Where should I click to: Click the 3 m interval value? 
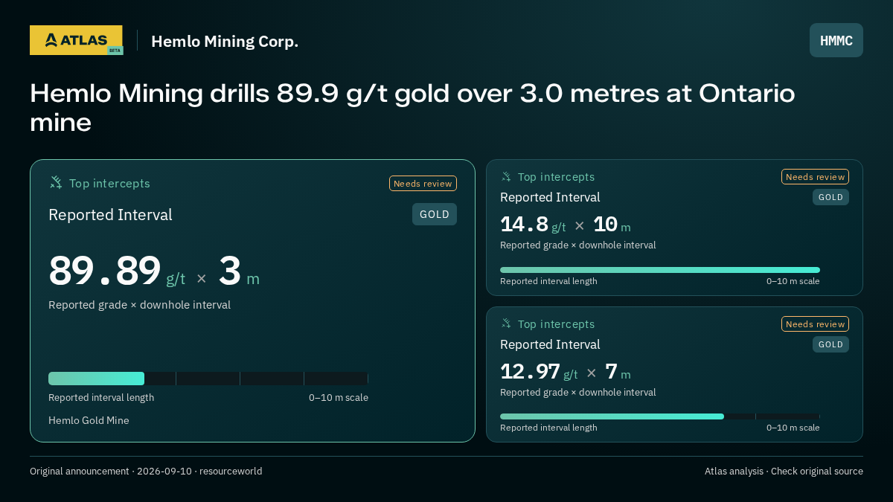click(239, 271)
